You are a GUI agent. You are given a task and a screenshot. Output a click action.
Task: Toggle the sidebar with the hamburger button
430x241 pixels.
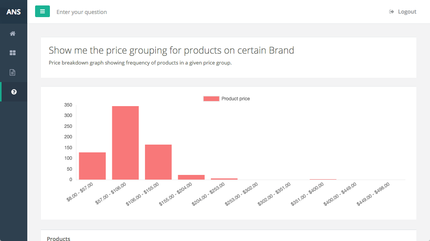(42, 12)
